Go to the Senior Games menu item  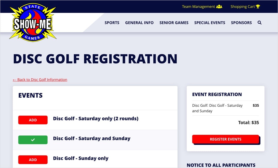tap(174, 23)
